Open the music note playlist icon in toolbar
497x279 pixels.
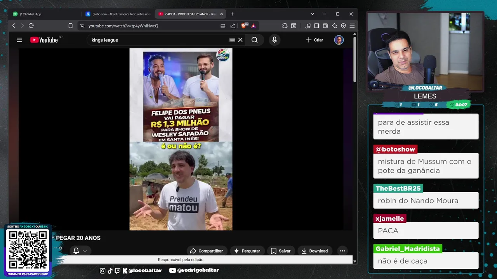(x=308, y=26)
